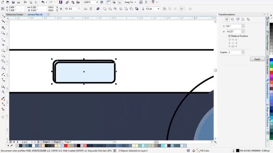Select the Color Eyedropper tool
This screenshot has height=153, width=273.
[3, 99]
